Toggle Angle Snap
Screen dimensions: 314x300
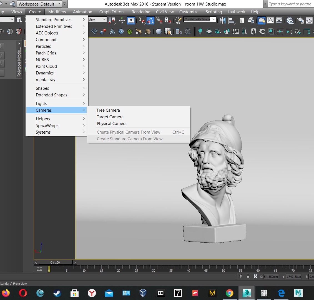pyautogui.click(x=150, y=20)
